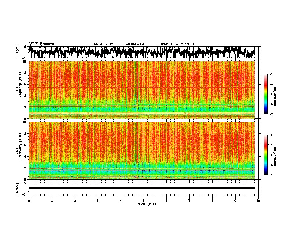Click the 'VLF Spectra' title text
The width and height of the screenshot is (291, 225).
tap(42, 44)
